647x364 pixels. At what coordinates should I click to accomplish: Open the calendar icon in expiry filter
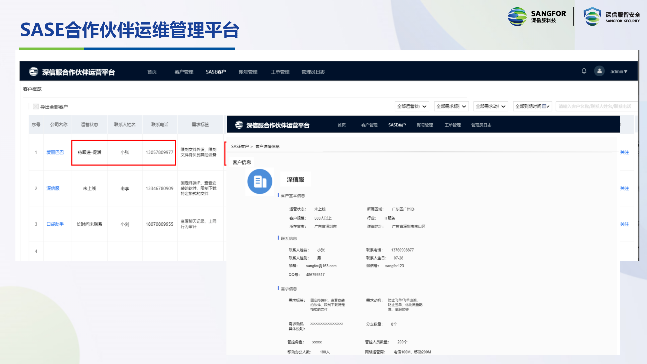pos(544,106)
